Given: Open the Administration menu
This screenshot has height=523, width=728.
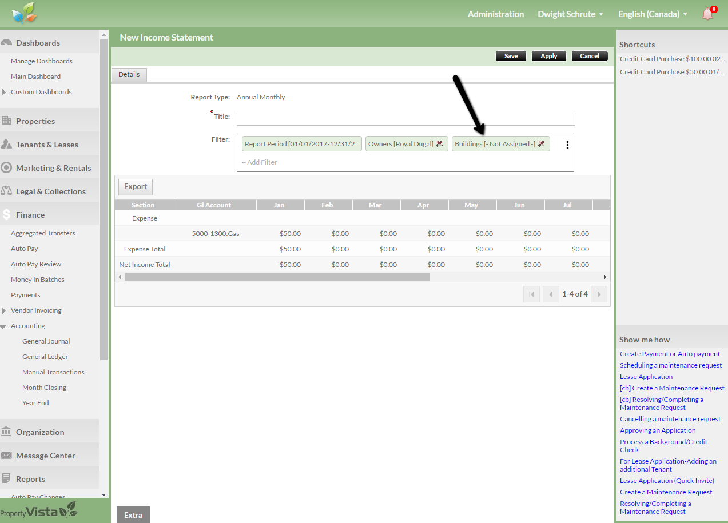Looking at the screenshot, I should 495,14.
